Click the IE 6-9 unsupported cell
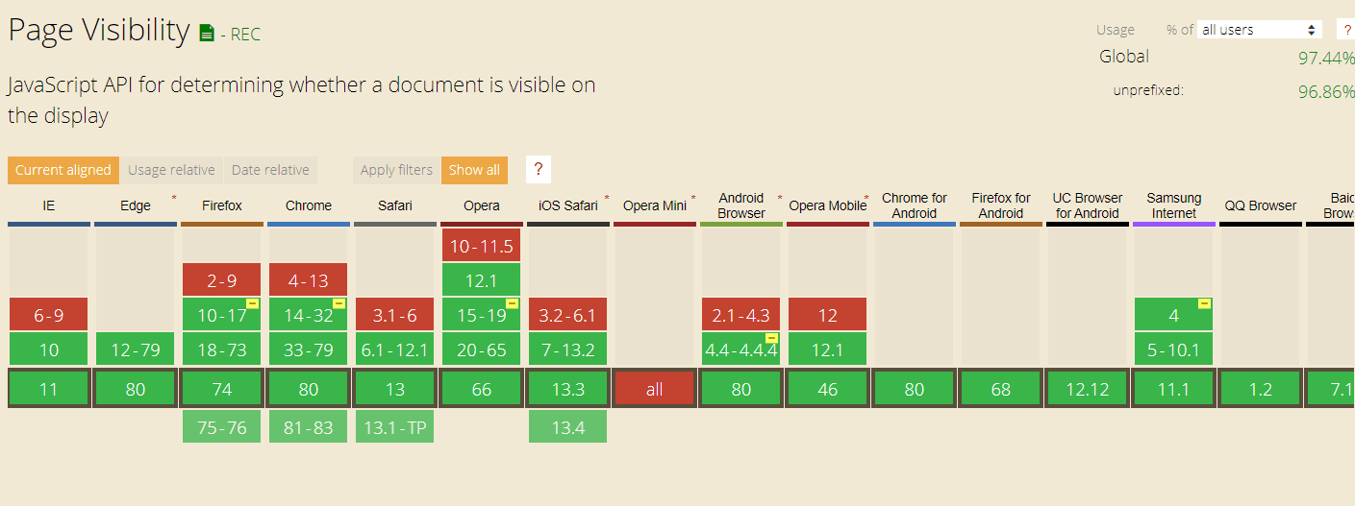This screenshot has width=1355, height=506. pyautogui.click(x=49, y=314)
